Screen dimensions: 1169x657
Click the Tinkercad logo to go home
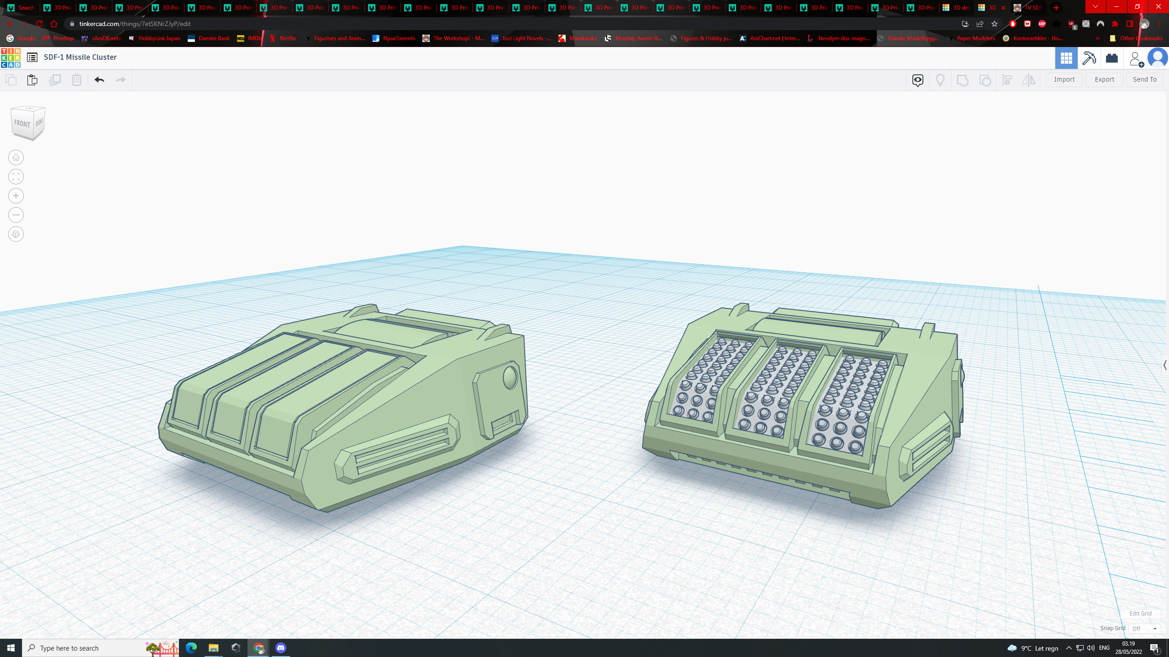[11, 57]
